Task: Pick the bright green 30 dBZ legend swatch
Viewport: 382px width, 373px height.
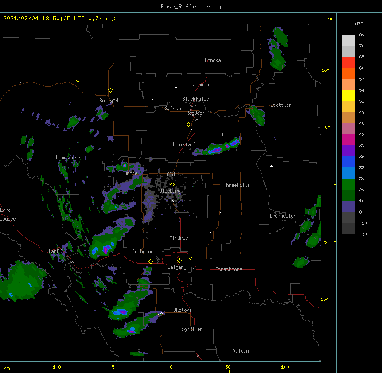Action: coord(348,184)
